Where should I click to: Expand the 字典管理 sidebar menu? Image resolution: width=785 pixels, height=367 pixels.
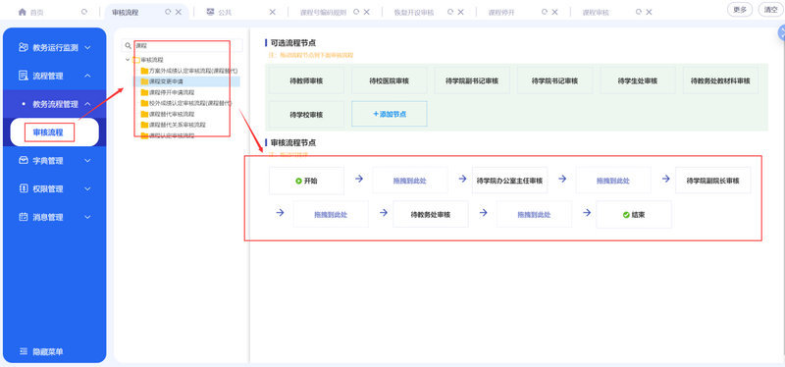click(87, 161)
